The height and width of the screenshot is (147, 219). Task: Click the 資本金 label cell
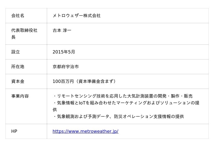pos(26,82)
